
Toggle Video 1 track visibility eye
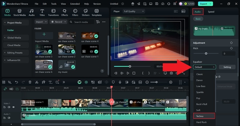point(13,107)
